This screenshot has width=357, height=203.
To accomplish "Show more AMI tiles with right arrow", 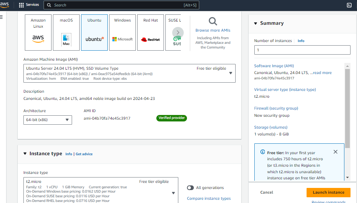I will point(178,32).
